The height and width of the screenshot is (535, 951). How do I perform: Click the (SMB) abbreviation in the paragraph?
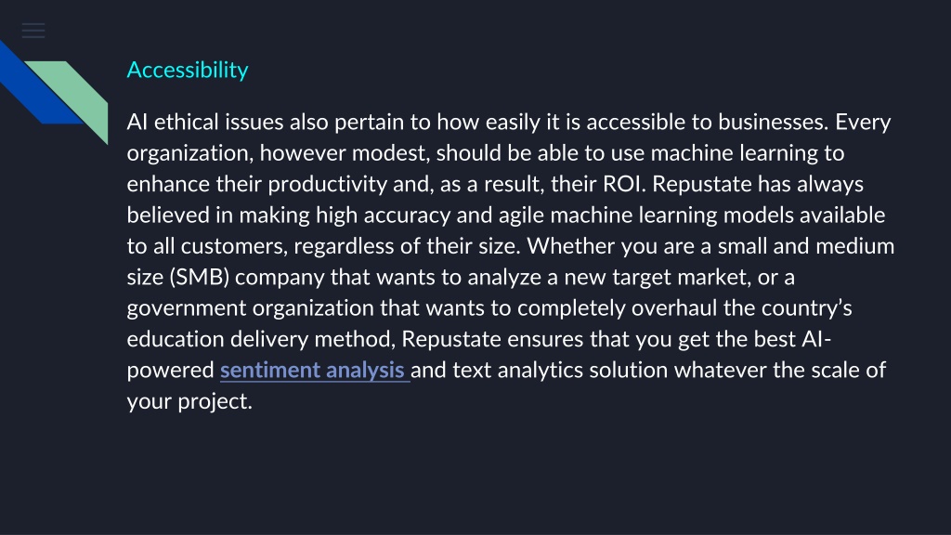point(200,277)
